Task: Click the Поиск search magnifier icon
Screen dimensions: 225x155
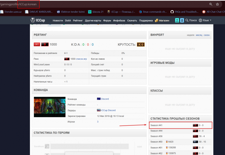Action: 187,20
